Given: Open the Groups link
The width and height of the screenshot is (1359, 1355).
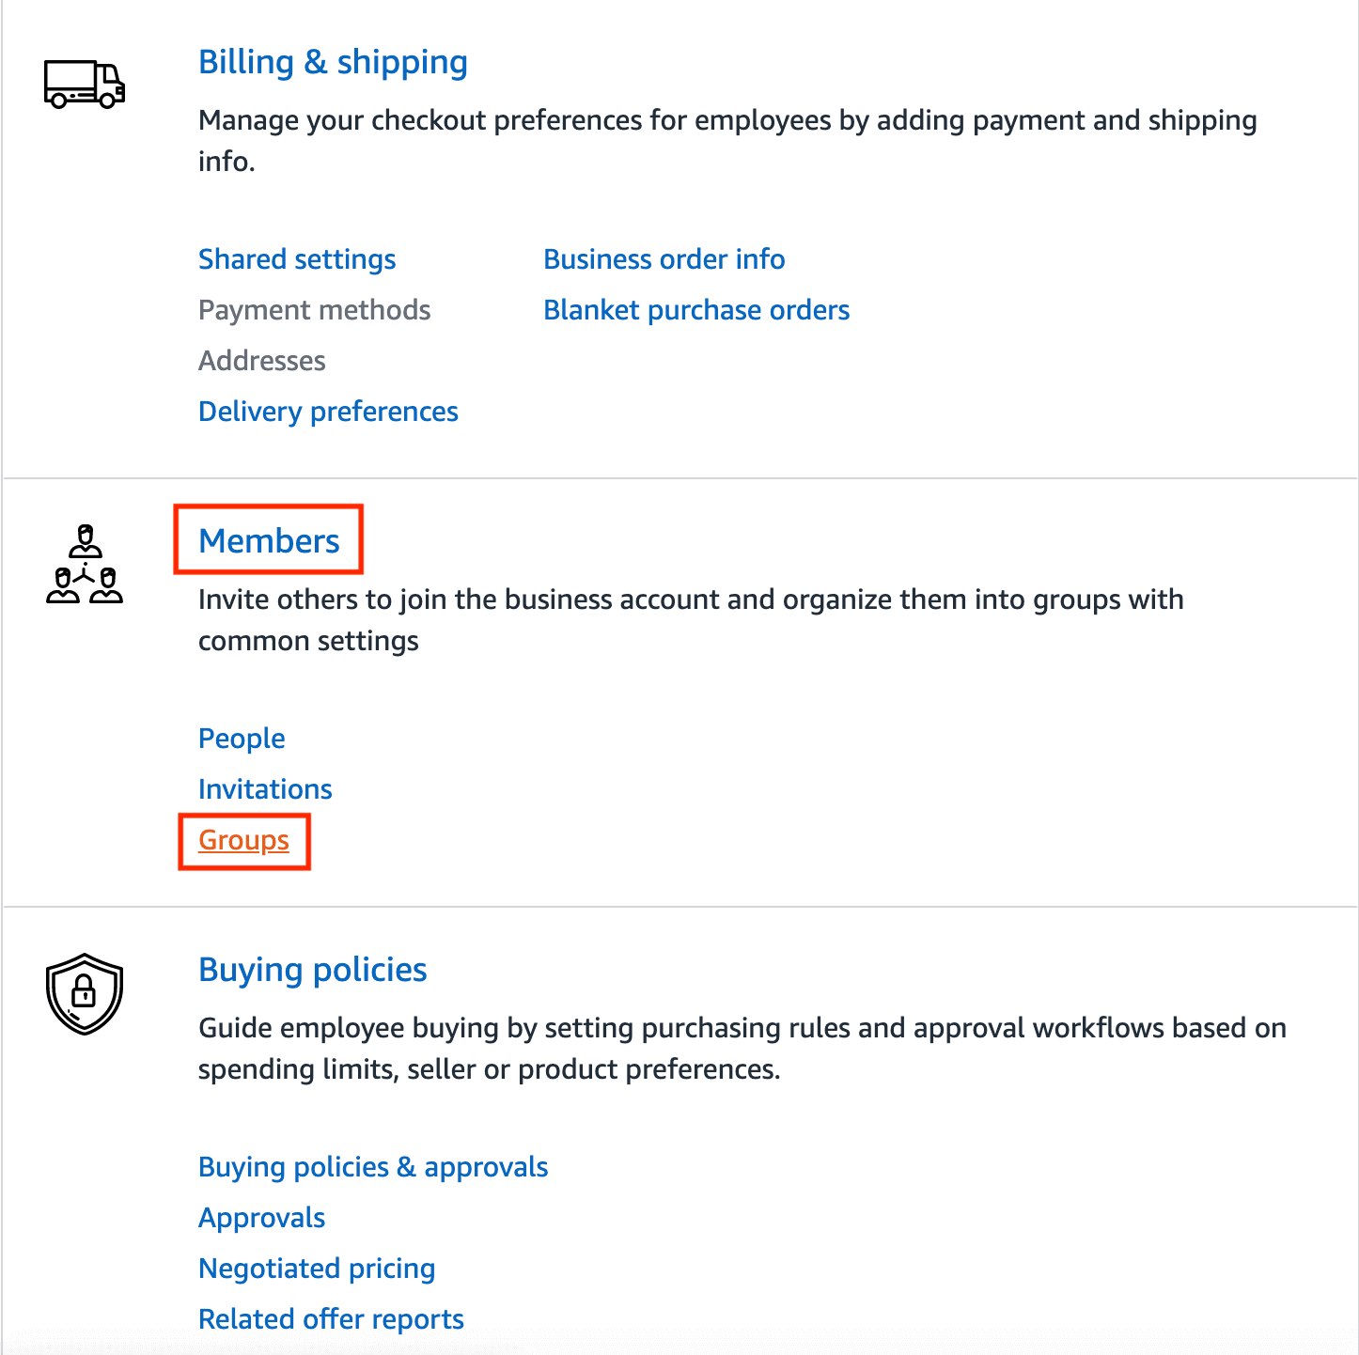Looking at the screenshot, I should point(243,840).
